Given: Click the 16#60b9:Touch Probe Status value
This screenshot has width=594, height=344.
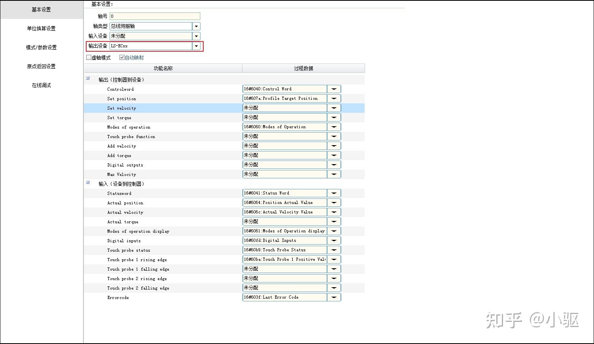Looking at the screenshot, I should point(285,250).
